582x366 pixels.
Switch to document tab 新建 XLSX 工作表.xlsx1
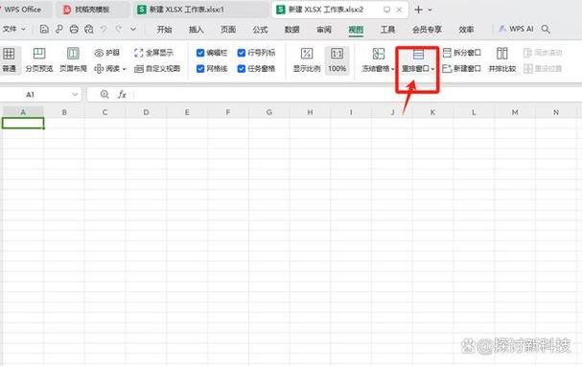[x=200, y=10]
